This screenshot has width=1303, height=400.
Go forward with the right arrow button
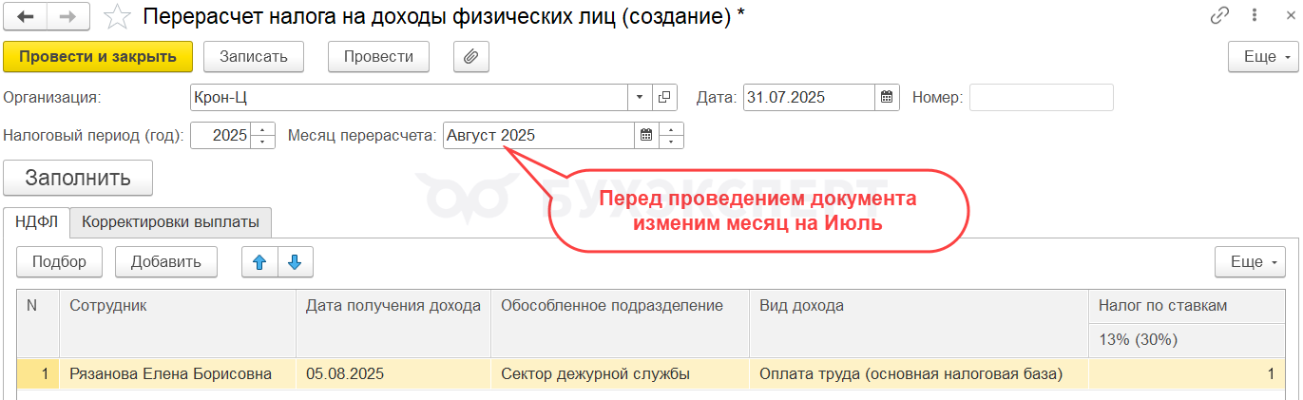pos(68,16)
